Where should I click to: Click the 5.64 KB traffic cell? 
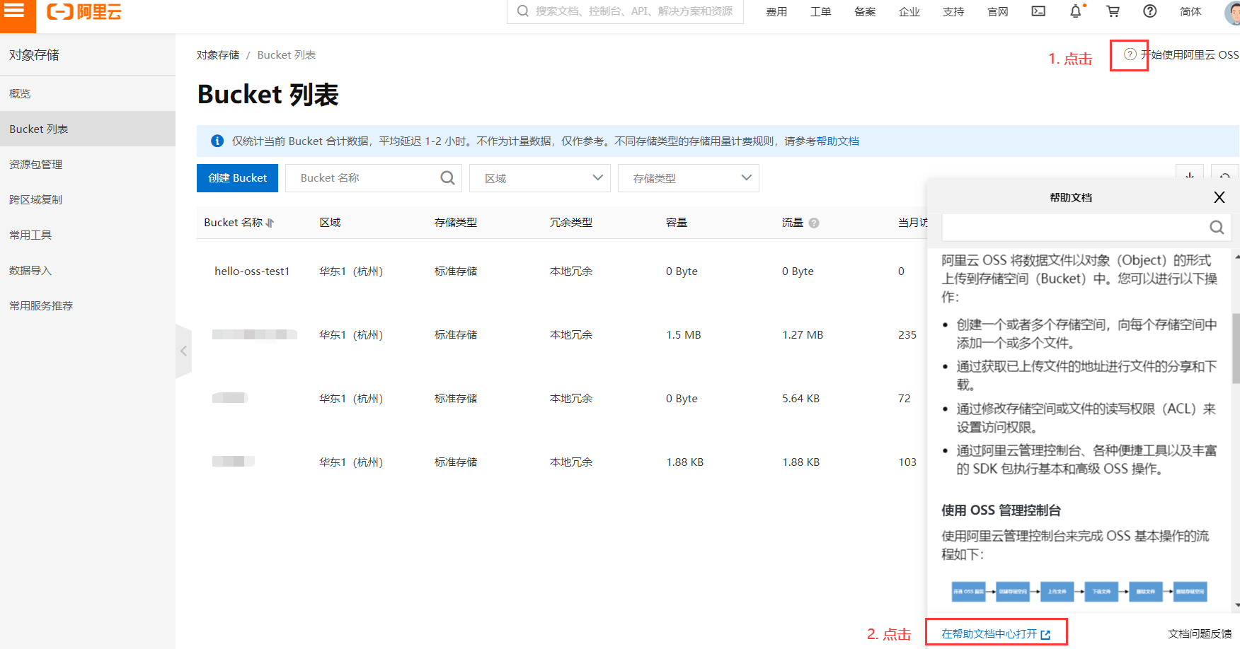(x=800, y=398)
